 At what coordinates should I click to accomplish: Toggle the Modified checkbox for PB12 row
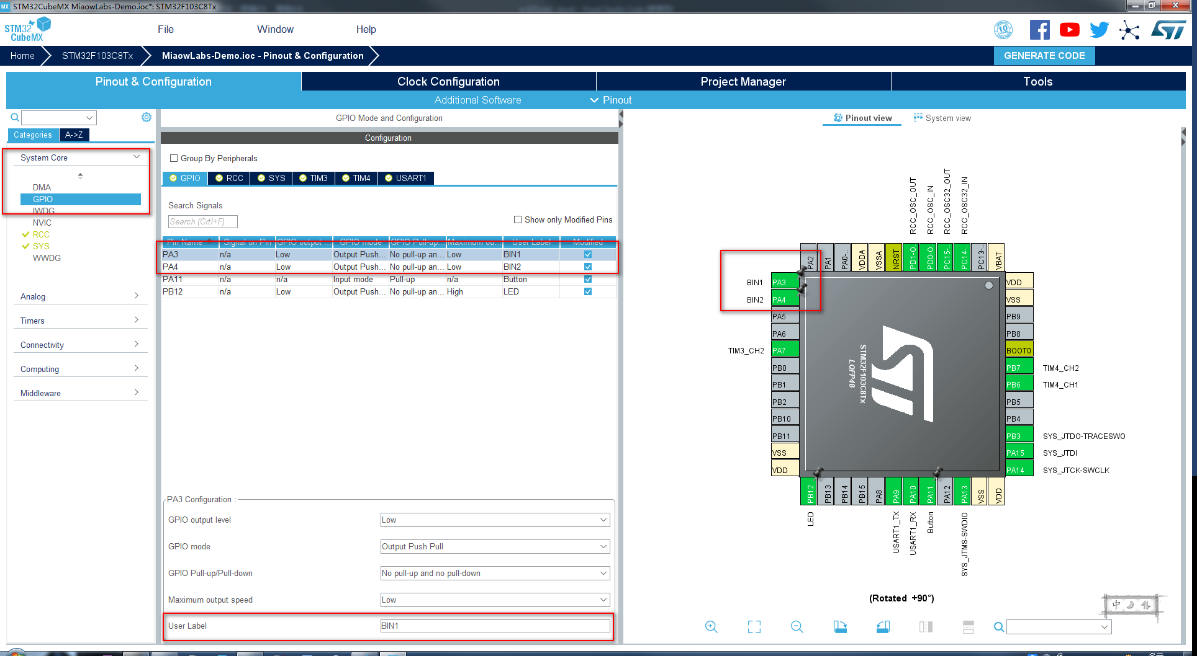click(x=588, y=291)
